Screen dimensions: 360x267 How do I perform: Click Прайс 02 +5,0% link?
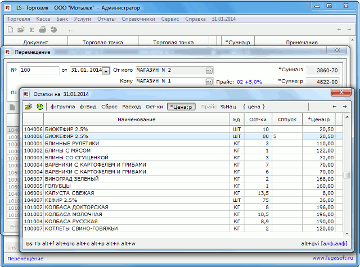[249, 82]
